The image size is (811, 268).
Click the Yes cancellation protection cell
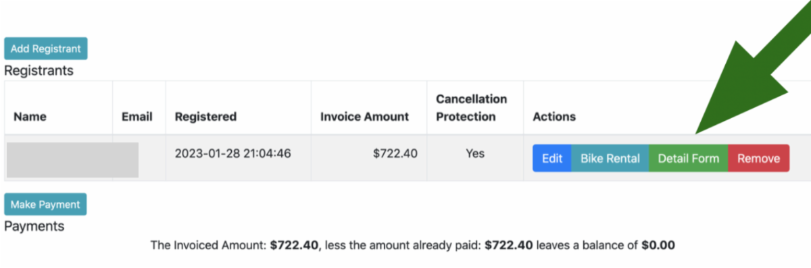(475, 153)
